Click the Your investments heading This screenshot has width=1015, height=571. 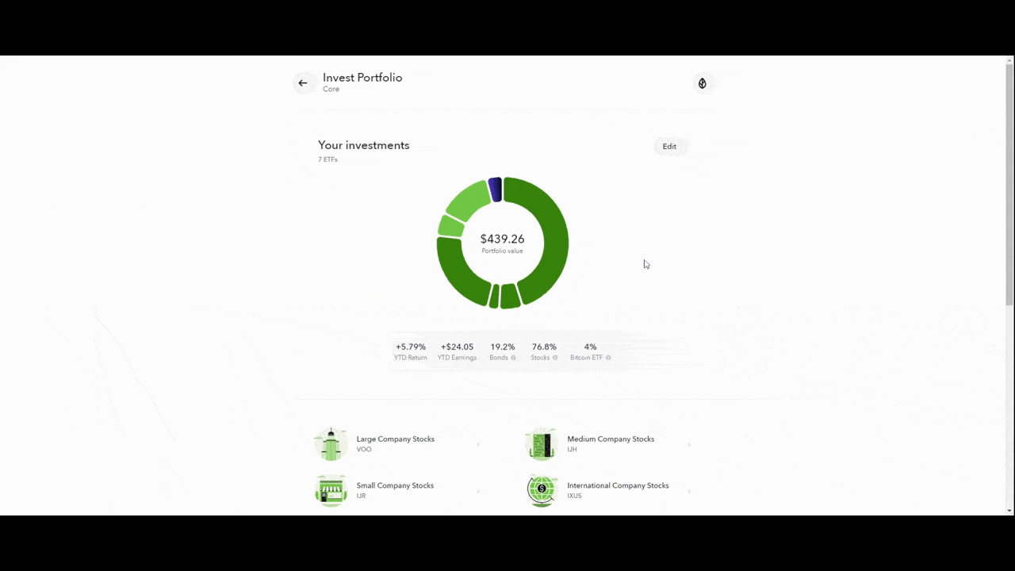pyautogui.click(x=364, y=145)
